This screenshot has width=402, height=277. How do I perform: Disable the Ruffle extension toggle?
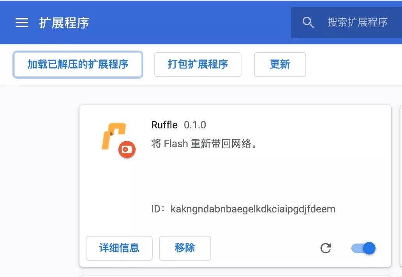point(363,248)
